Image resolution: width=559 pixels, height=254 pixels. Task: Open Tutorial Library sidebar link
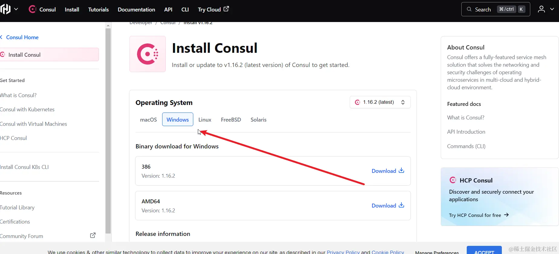pos(17,208)
